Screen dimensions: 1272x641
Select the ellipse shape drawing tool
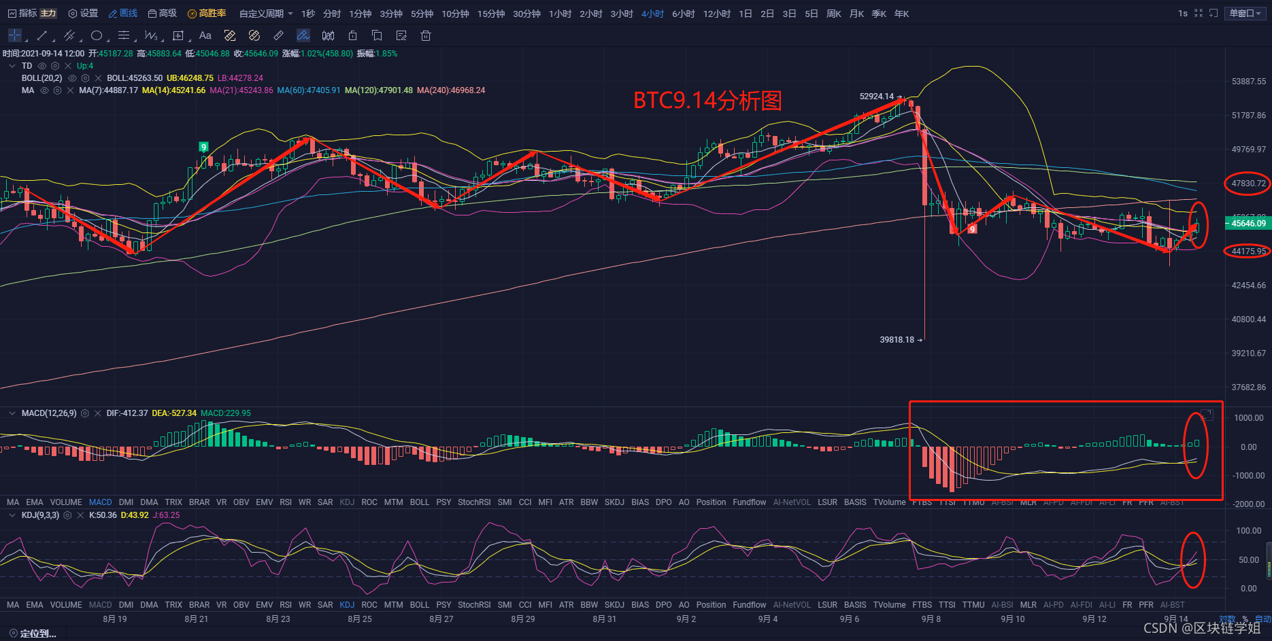click(96, 35)
